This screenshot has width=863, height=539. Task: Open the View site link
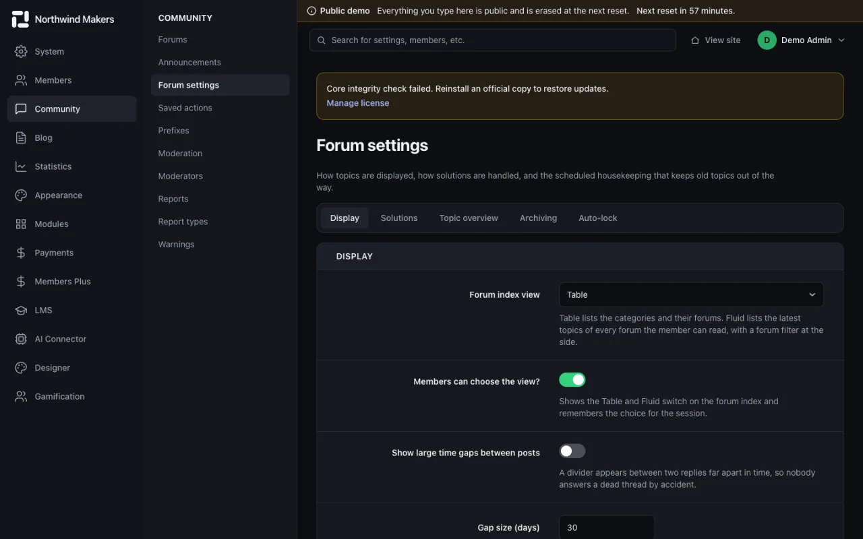pos(716,40)
